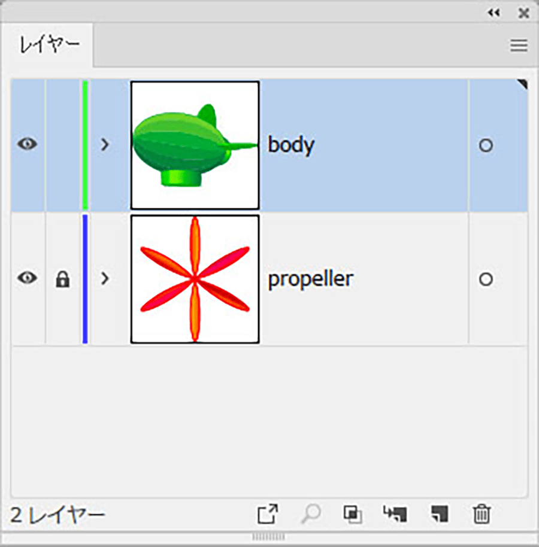Click the Create New Sublayer icon
Image resolution: width=539 pixels, height=547 pixels.
(x=395, y=514)
